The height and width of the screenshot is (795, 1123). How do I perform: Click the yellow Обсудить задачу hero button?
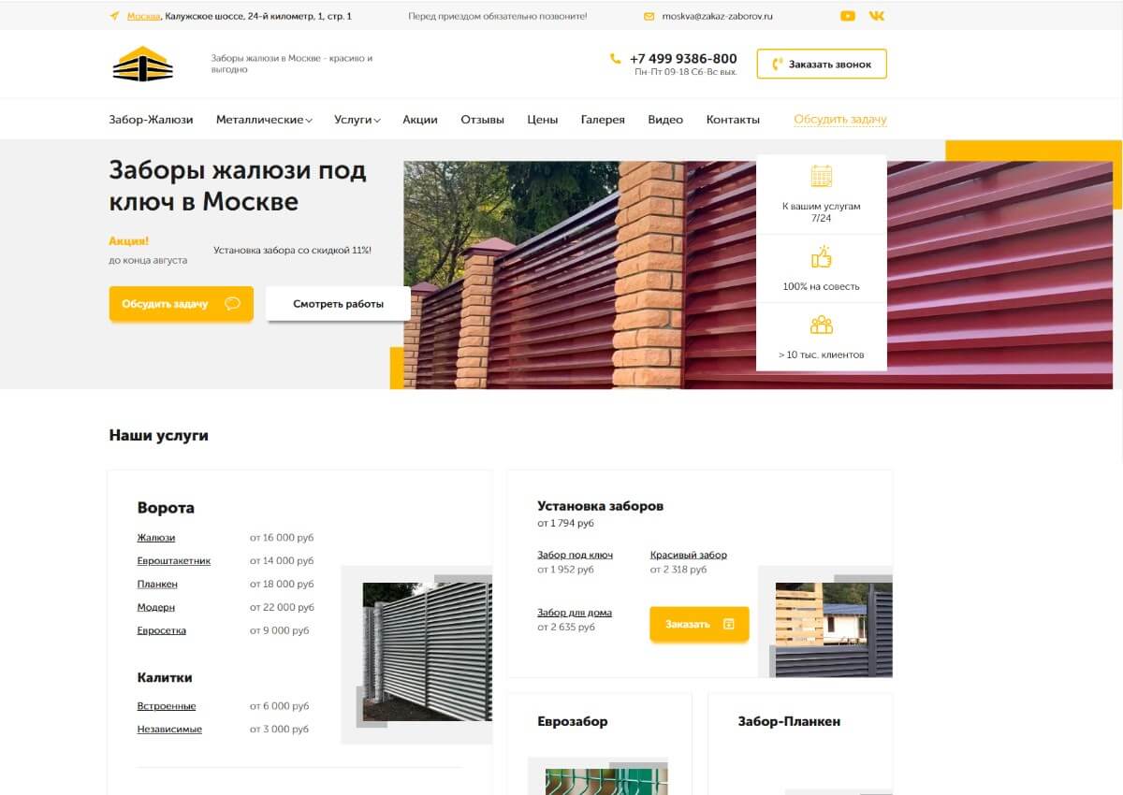182,304
